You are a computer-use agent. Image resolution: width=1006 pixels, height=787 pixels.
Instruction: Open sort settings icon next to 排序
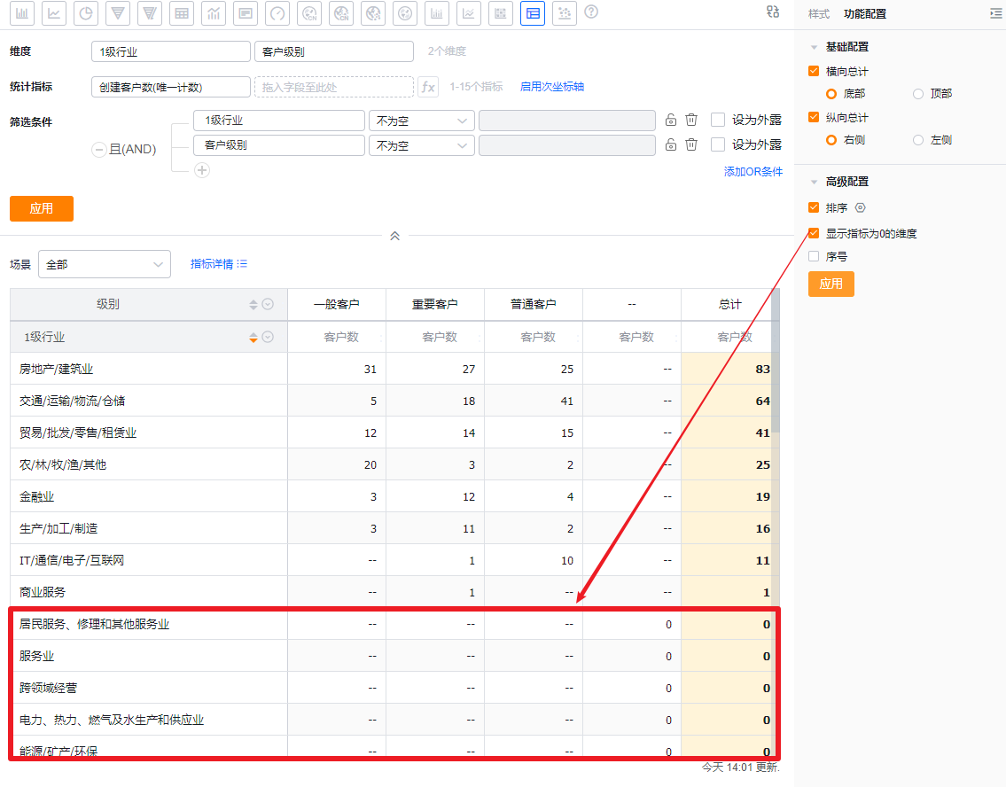(861, 207)
